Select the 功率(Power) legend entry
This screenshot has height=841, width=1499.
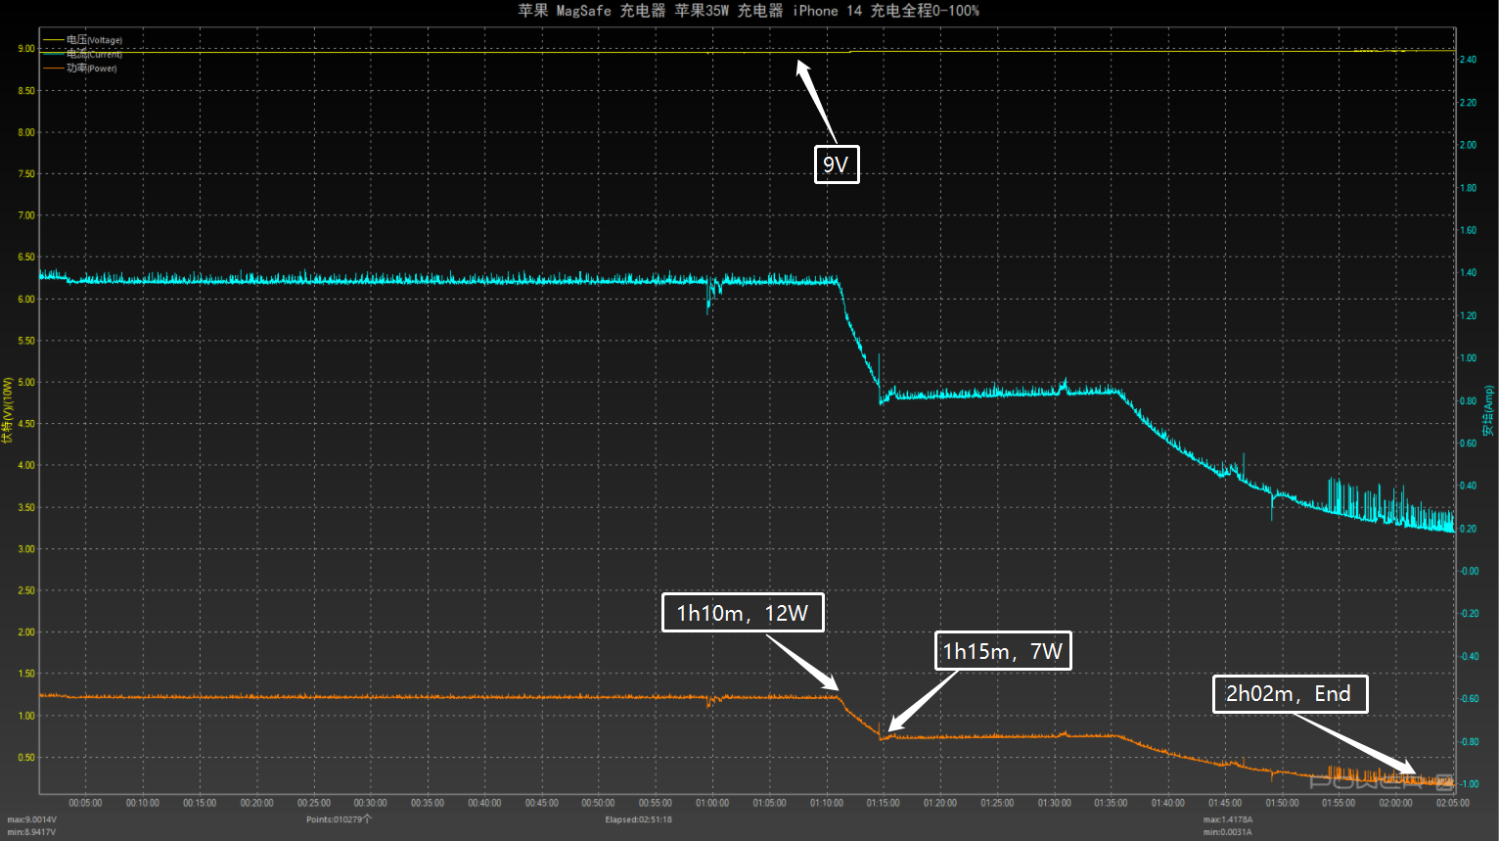click(80, 68)
